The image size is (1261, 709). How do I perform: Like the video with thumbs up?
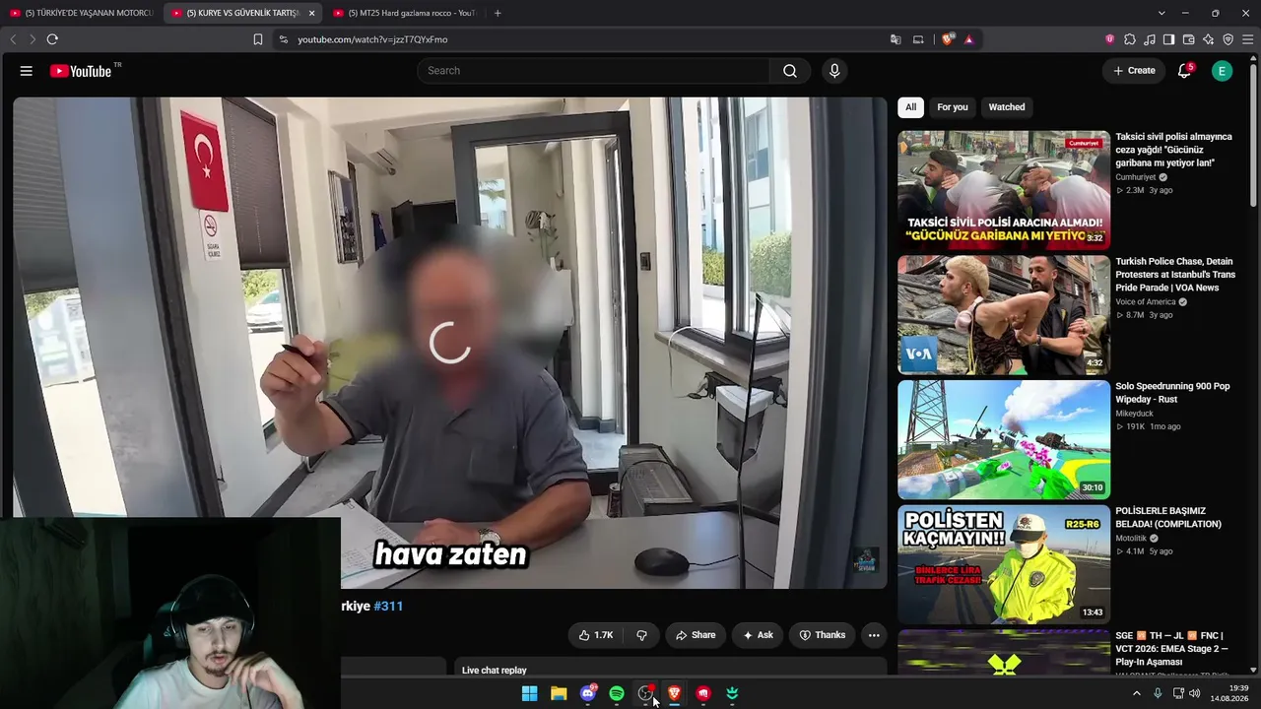[x=596, y=635]
